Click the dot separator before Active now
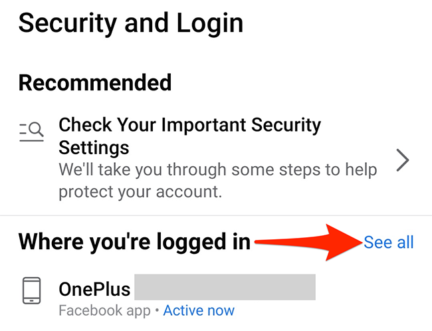The image size is (432, 331). tap(157, 310)
